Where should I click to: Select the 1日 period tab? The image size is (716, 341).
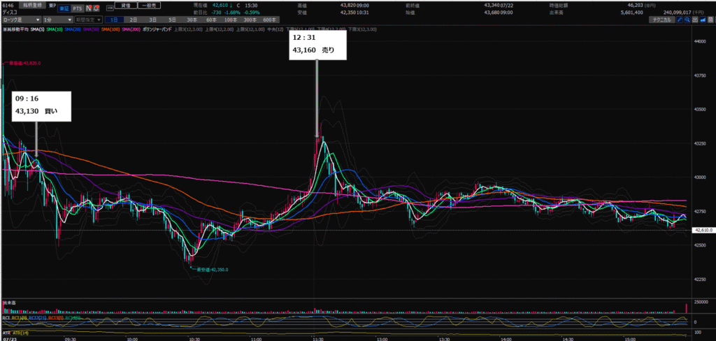click(114, 20)
